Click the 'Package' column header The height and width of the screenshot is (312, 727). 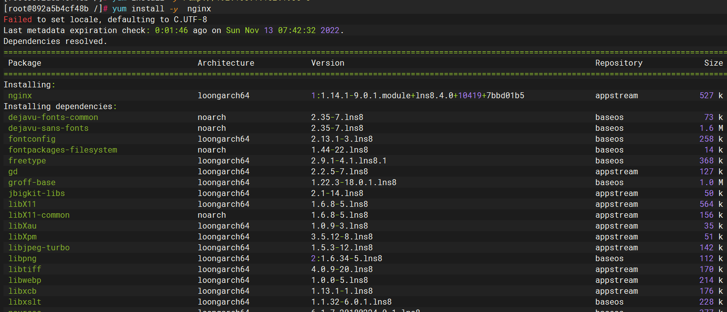(25, 63)
